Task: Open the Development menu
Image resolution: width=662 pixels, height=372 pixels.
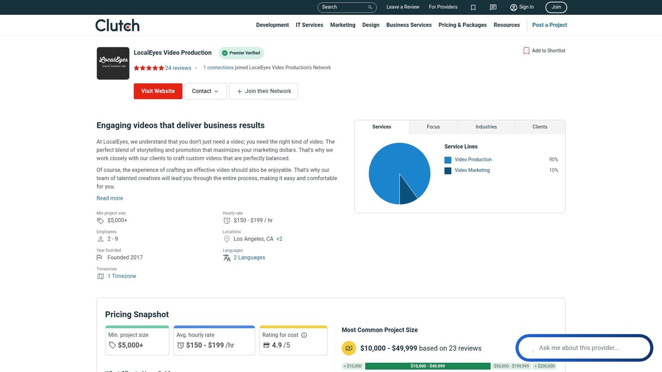Action: click(x=273, y=25)
